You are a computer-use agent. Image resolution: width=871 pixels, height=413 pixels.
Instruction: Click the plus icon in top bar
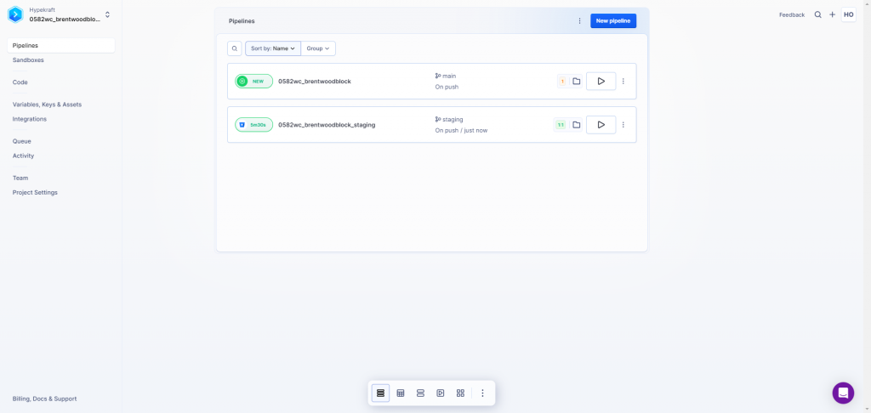coord(832,14)
